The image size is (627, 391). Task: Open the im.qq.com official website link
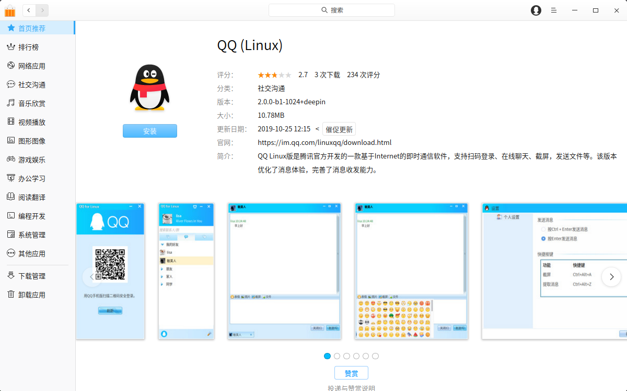coord(324,143)
